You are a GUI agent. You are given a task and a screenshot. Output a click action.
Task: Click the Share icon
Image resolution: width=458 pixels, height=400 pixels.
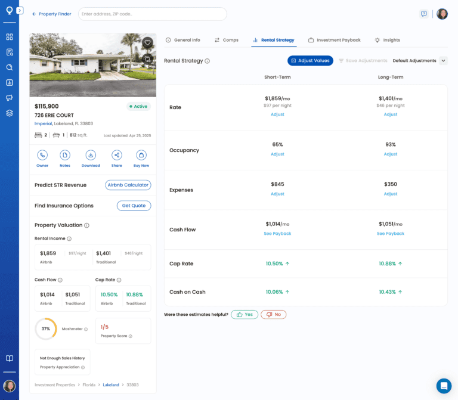tap(116, 155)
